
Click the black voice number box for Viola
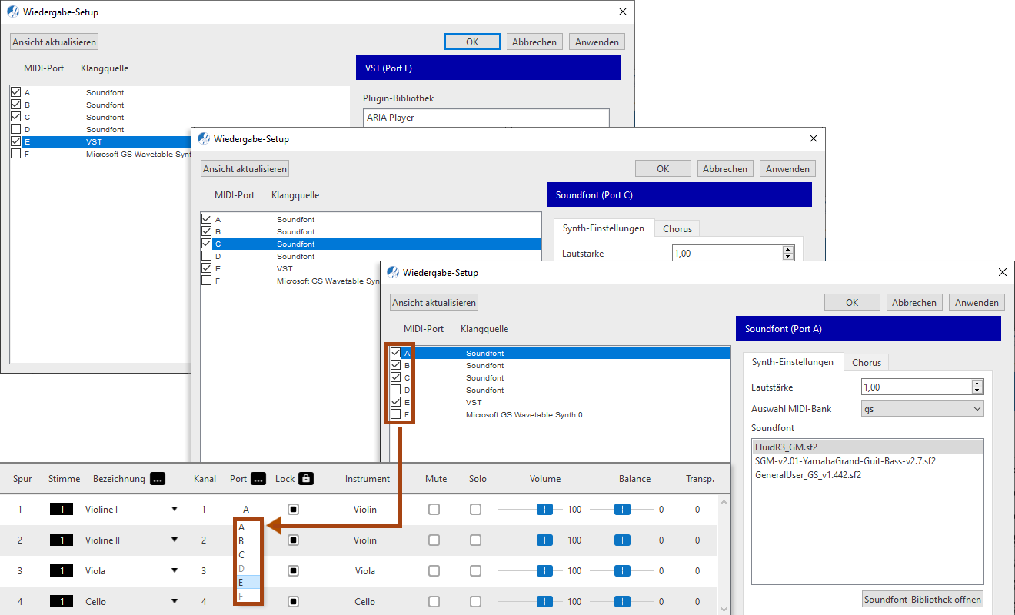point(62,570)
